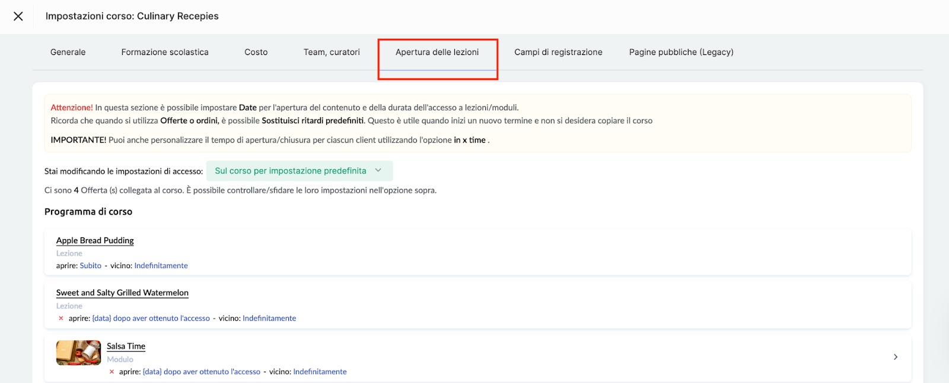
Task: Click the Salsa Time module title
Action: (x=126, y=346)
